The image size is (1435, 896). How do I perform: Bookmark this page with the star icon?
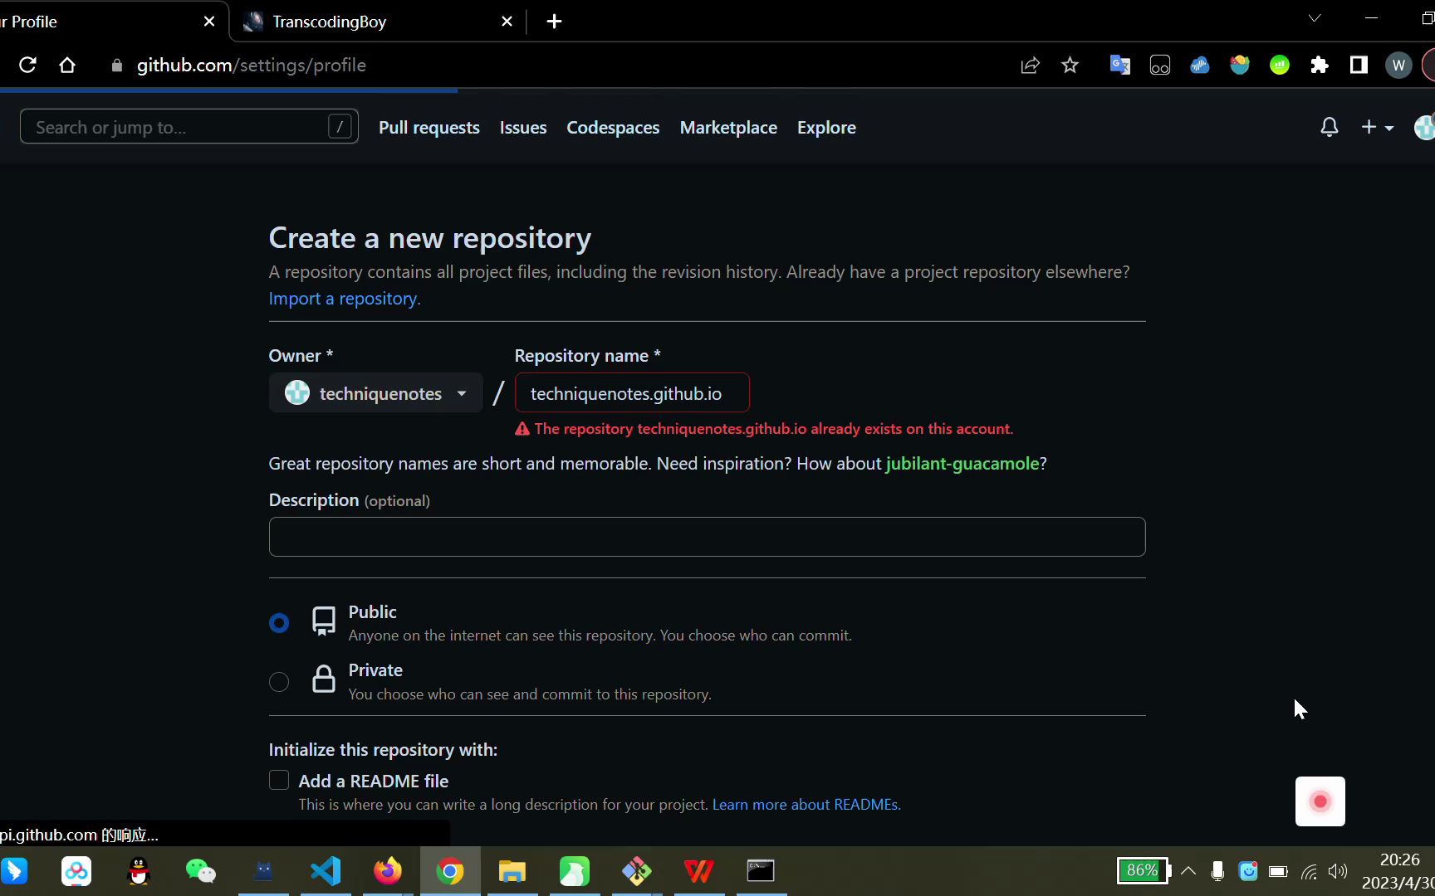point(1070,65)
